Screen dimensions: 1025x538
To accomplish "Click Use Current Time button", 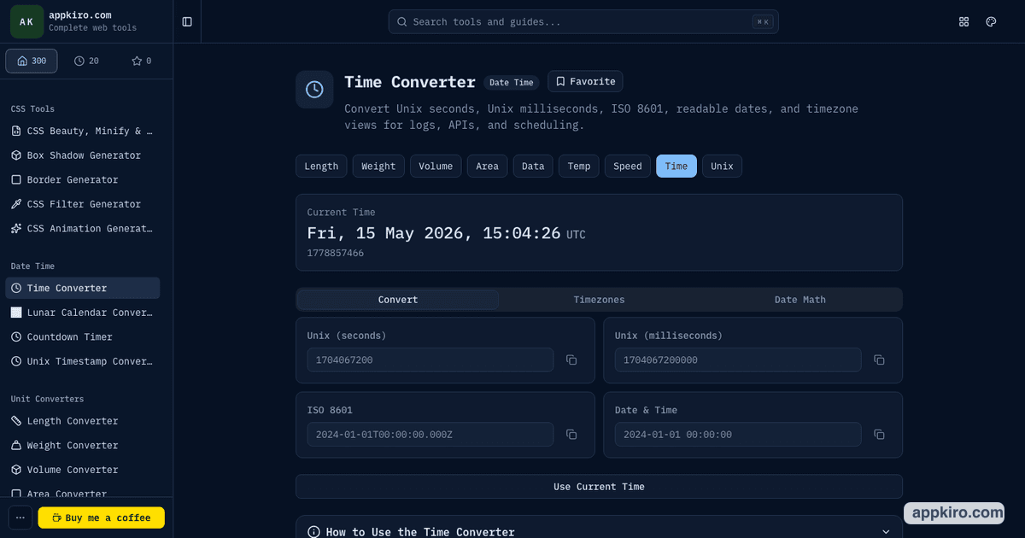I will click(599, 487).
